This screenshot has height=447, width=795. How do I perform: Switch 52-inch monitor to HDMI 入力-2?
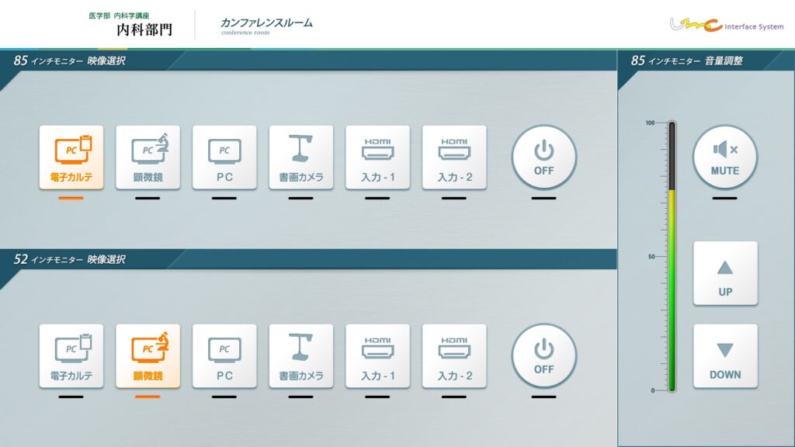(x=454, y=356)
